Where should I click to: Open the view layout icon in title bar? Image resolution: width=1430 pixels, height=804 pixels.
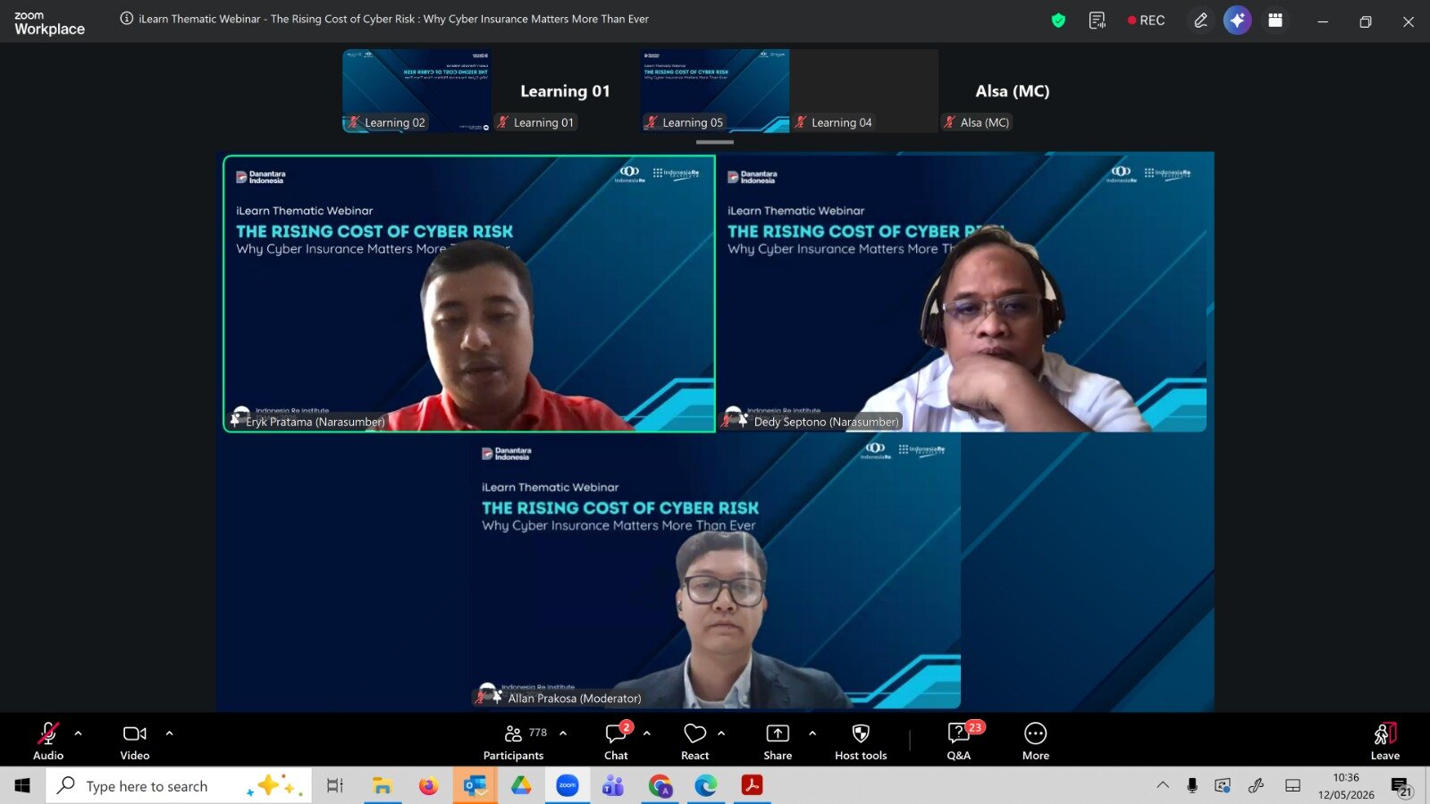(1275, 21)
